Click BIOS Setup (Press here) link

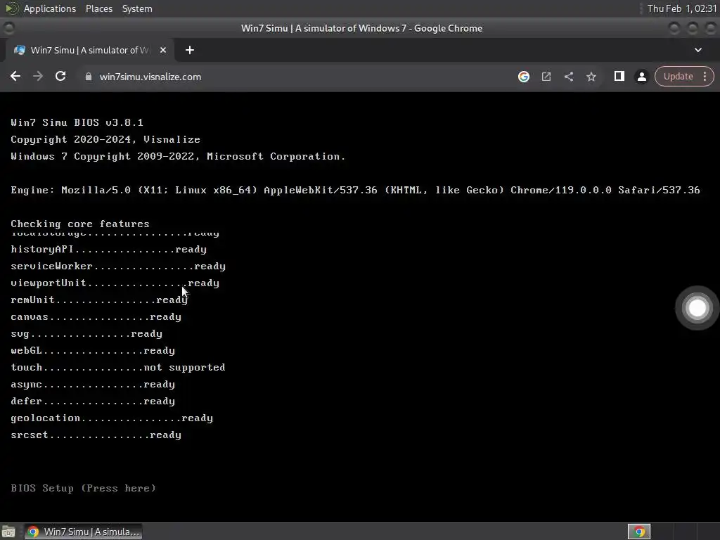(83, 488)
